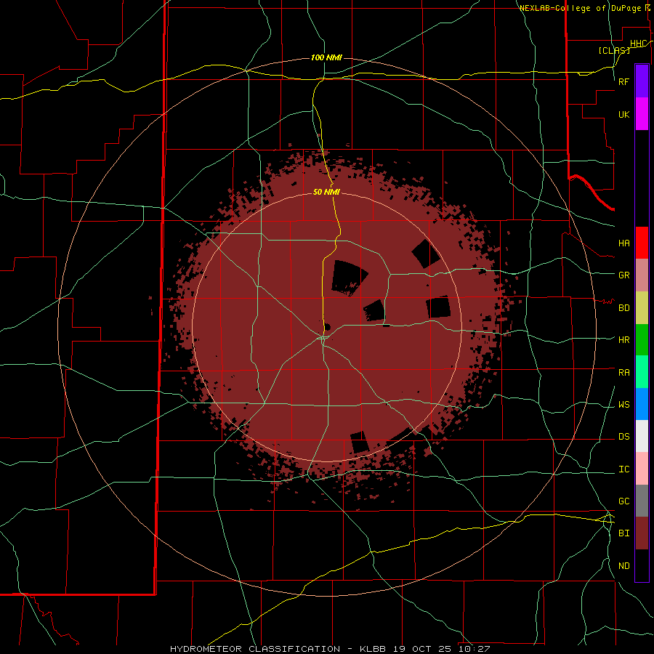Click the ND legend label
The width and height of the screenshot is (654, 654).
tap(623, 566)
